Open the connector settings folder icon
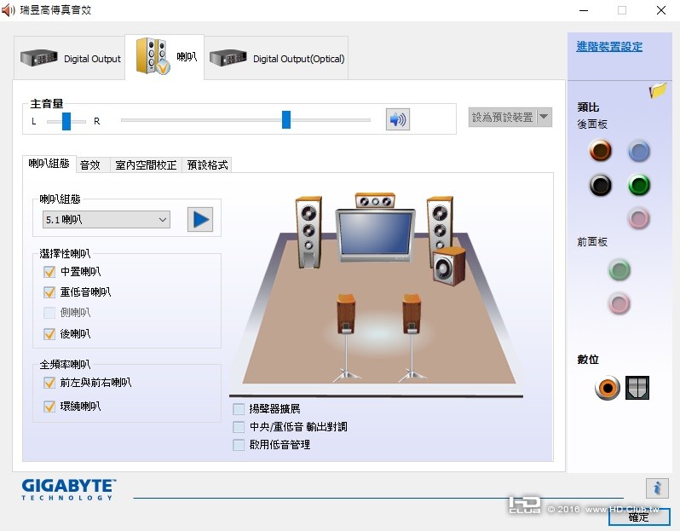Screen dimensions: 680x531 pyautogui.click(x=658, y=90)
